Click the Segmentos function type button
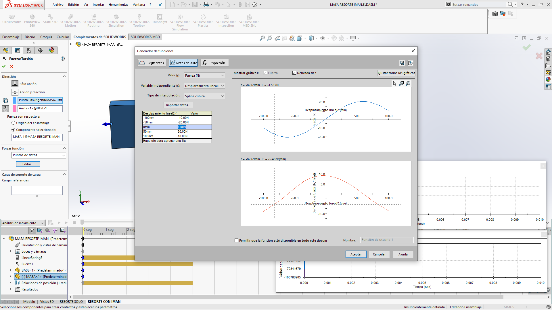 point(152,63)
